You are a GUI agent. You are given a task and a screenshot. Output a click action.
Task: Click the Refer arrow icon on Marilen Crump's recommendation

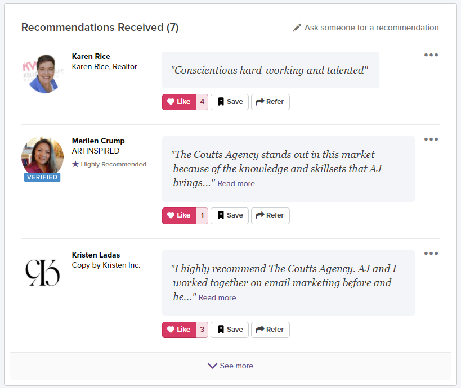[x=261, y=215]
